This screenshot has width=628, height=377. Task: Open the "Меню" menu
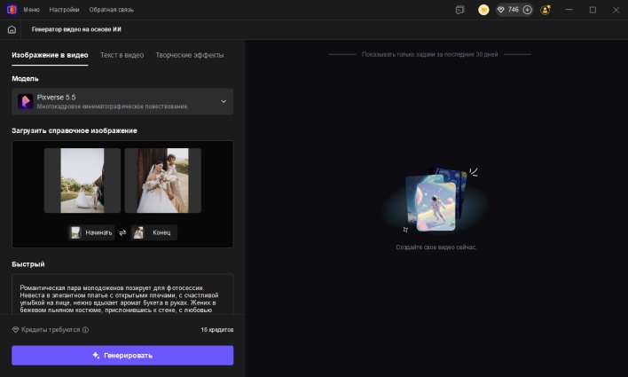[31, 9]
